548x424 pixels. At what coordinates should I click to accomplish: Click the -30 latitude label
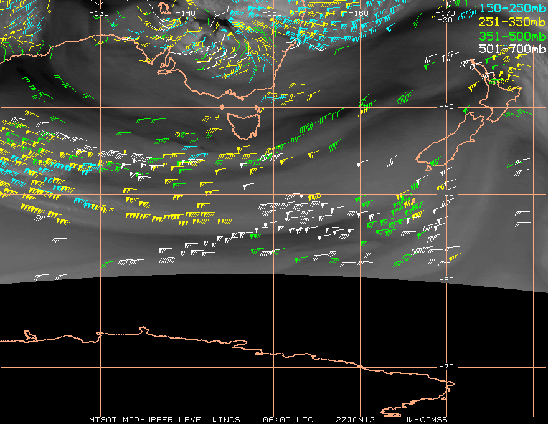pyautogui.click(x=446, y=20)
